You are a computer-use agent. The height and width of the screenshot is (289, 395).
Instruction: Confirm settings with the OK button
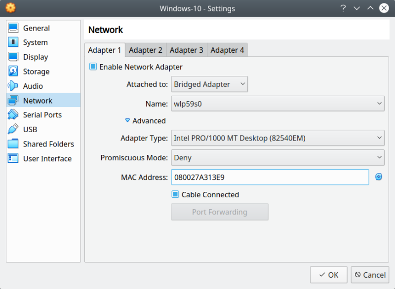(x=328, y=275)
